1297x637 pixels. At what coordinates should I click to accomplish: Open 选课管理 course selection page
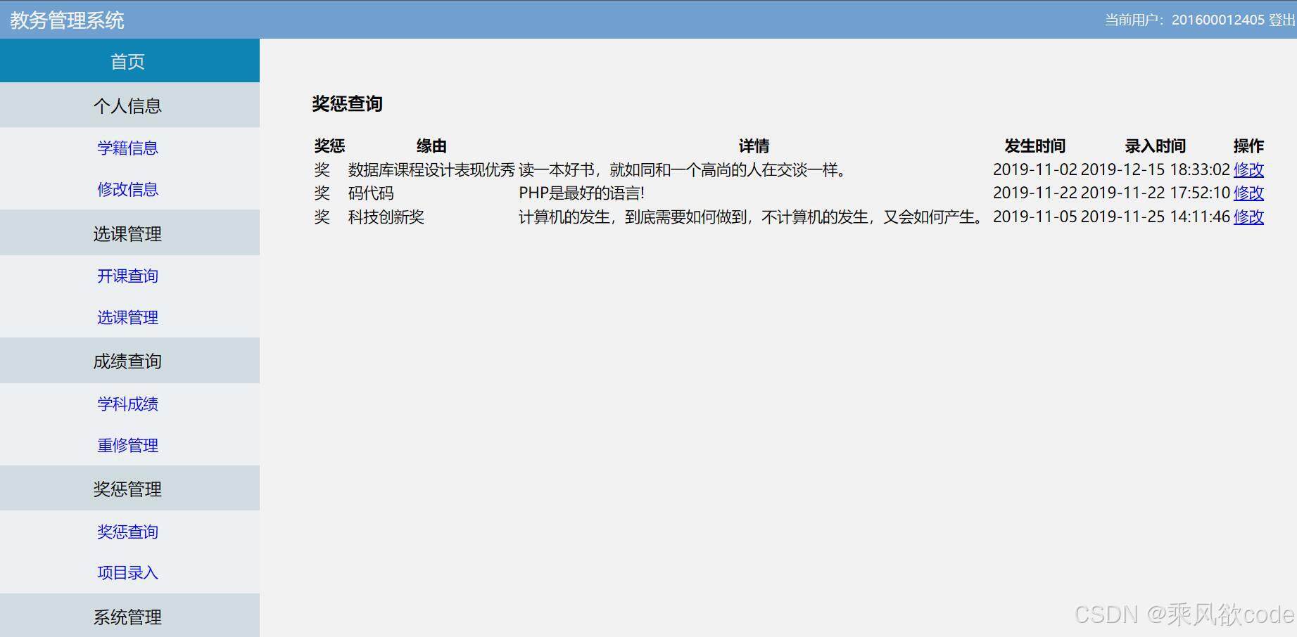point(127,317)
